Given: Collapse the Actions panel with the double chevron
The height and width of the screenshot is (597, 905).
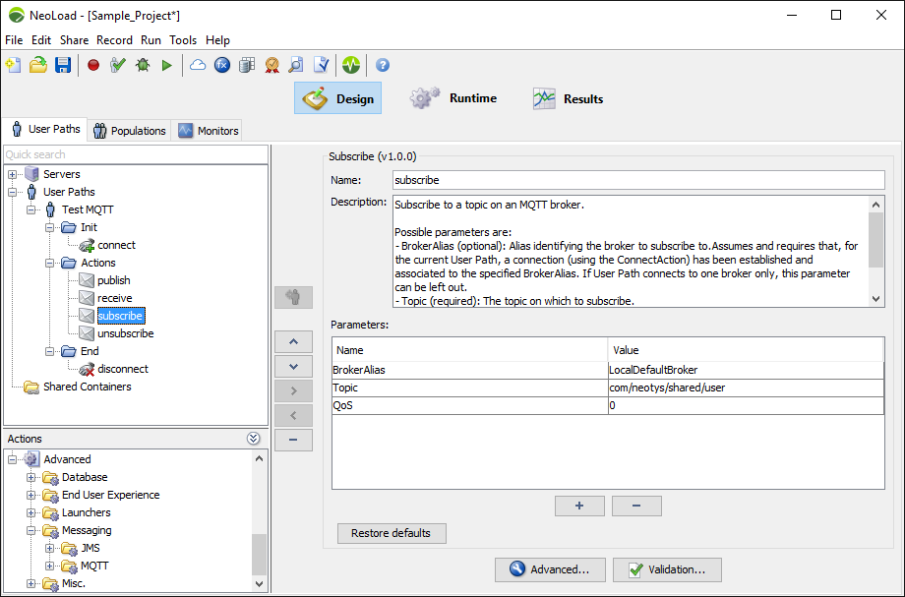Looking at the screenshot, I should (253, 439).
